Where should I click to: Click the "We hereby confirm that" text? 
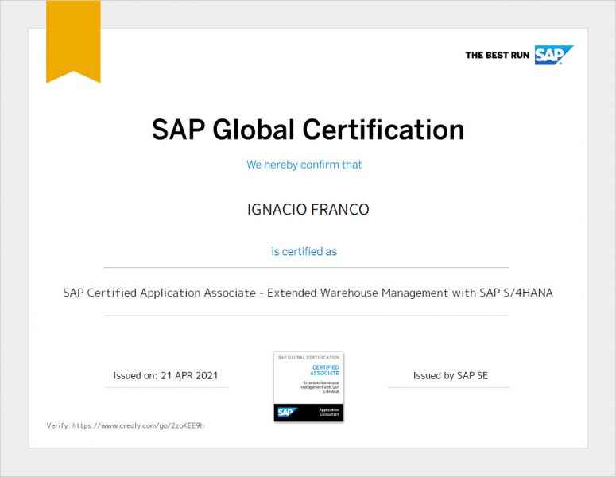(304, 165)
